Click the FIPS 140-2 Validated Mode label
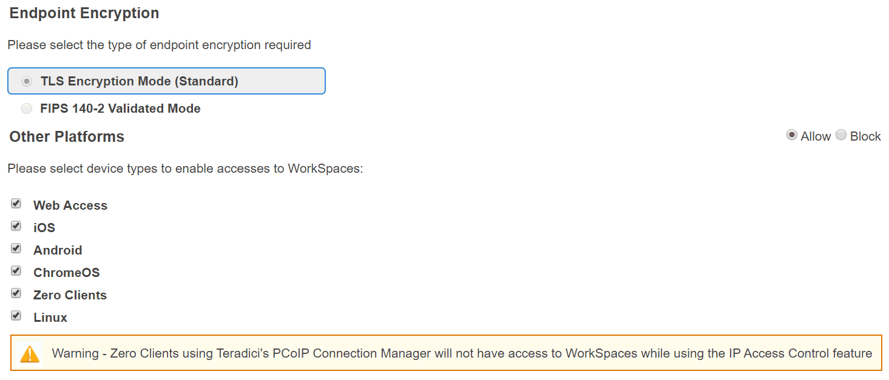889x380 pixels. [x=120, y=109]
